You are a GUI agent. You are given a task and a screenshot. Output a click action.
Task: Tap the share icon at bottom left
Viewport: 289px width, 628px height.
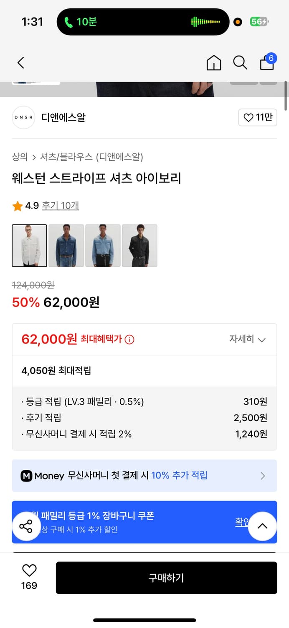coord(26,526)
